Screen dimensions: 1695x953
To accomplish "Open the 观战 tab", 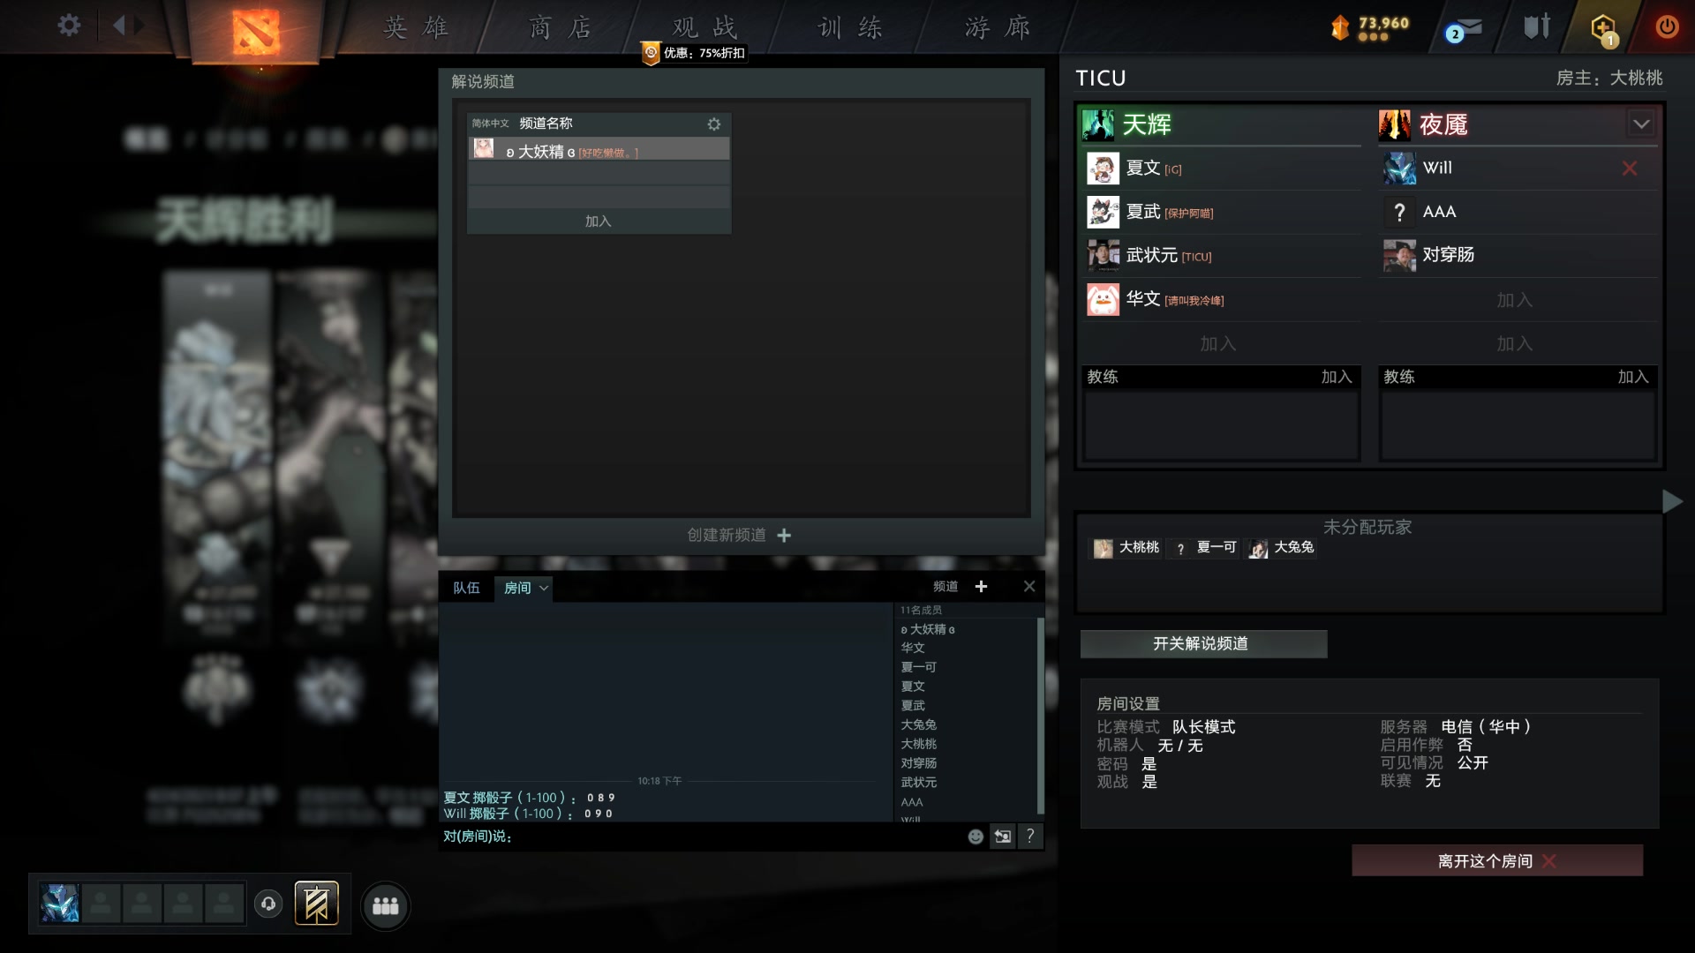I will [x=704, y=27].
